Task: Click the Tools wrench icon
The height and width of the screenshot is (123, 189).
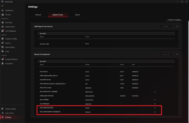Action: click(x=3, y=52)
